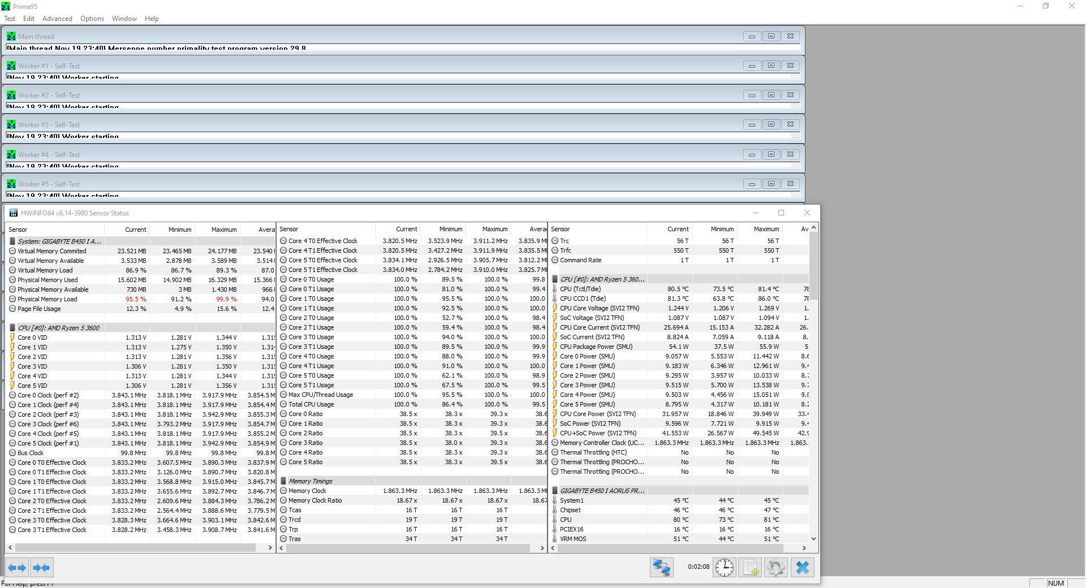The width and height of the screenshot is (1086, 588).
Task: Open the Test menu in Prime95
Action: pos(10,19)
